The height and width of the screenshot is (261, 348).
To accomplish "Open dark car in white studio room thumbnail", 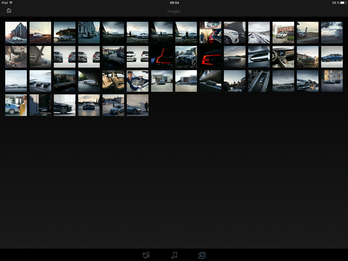I will (65, 105).
